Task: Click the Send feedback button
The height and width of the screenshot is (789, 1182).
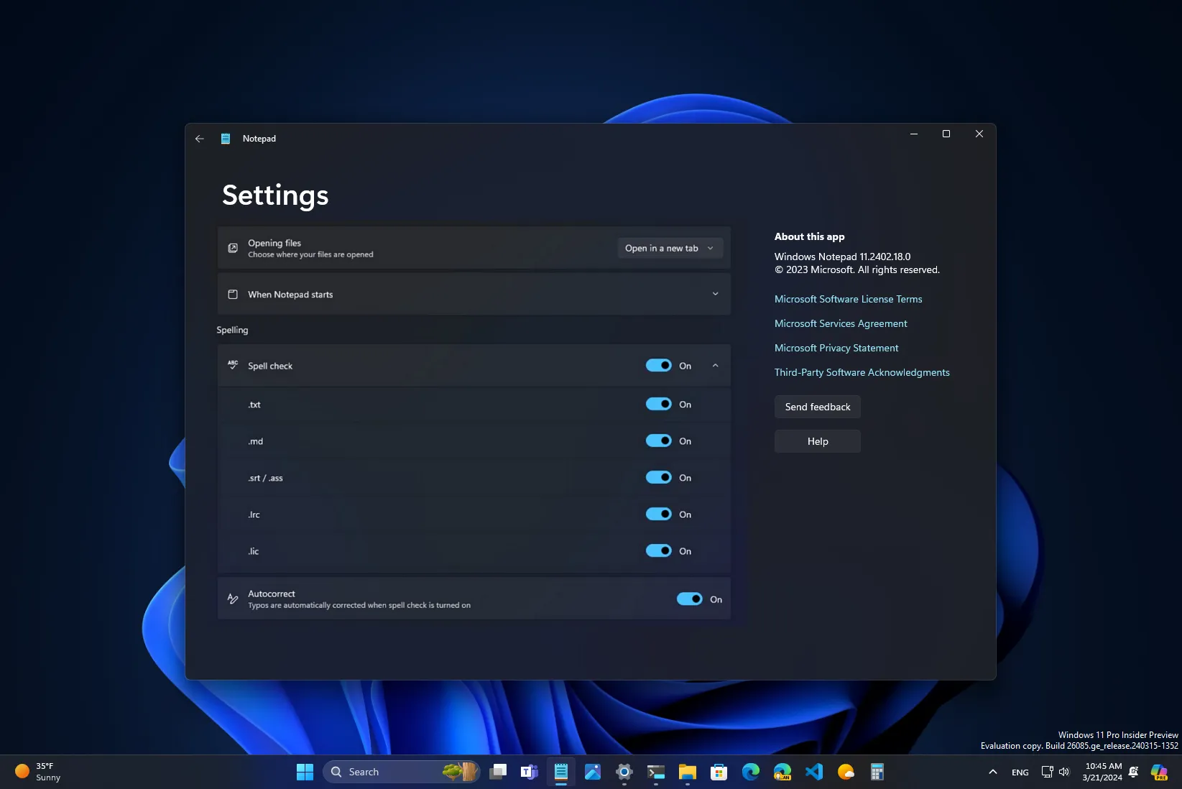Action: (817, 407)
